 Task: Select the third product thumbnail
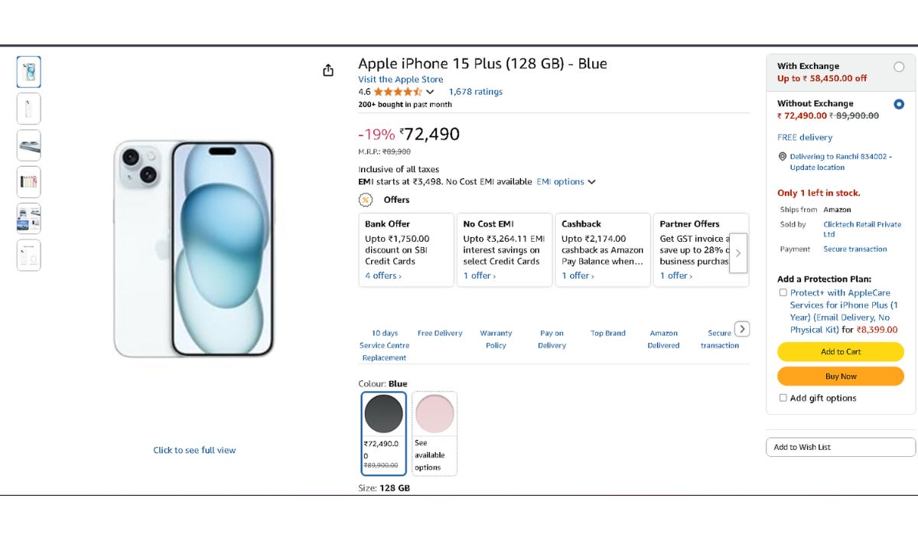[29, 145]
